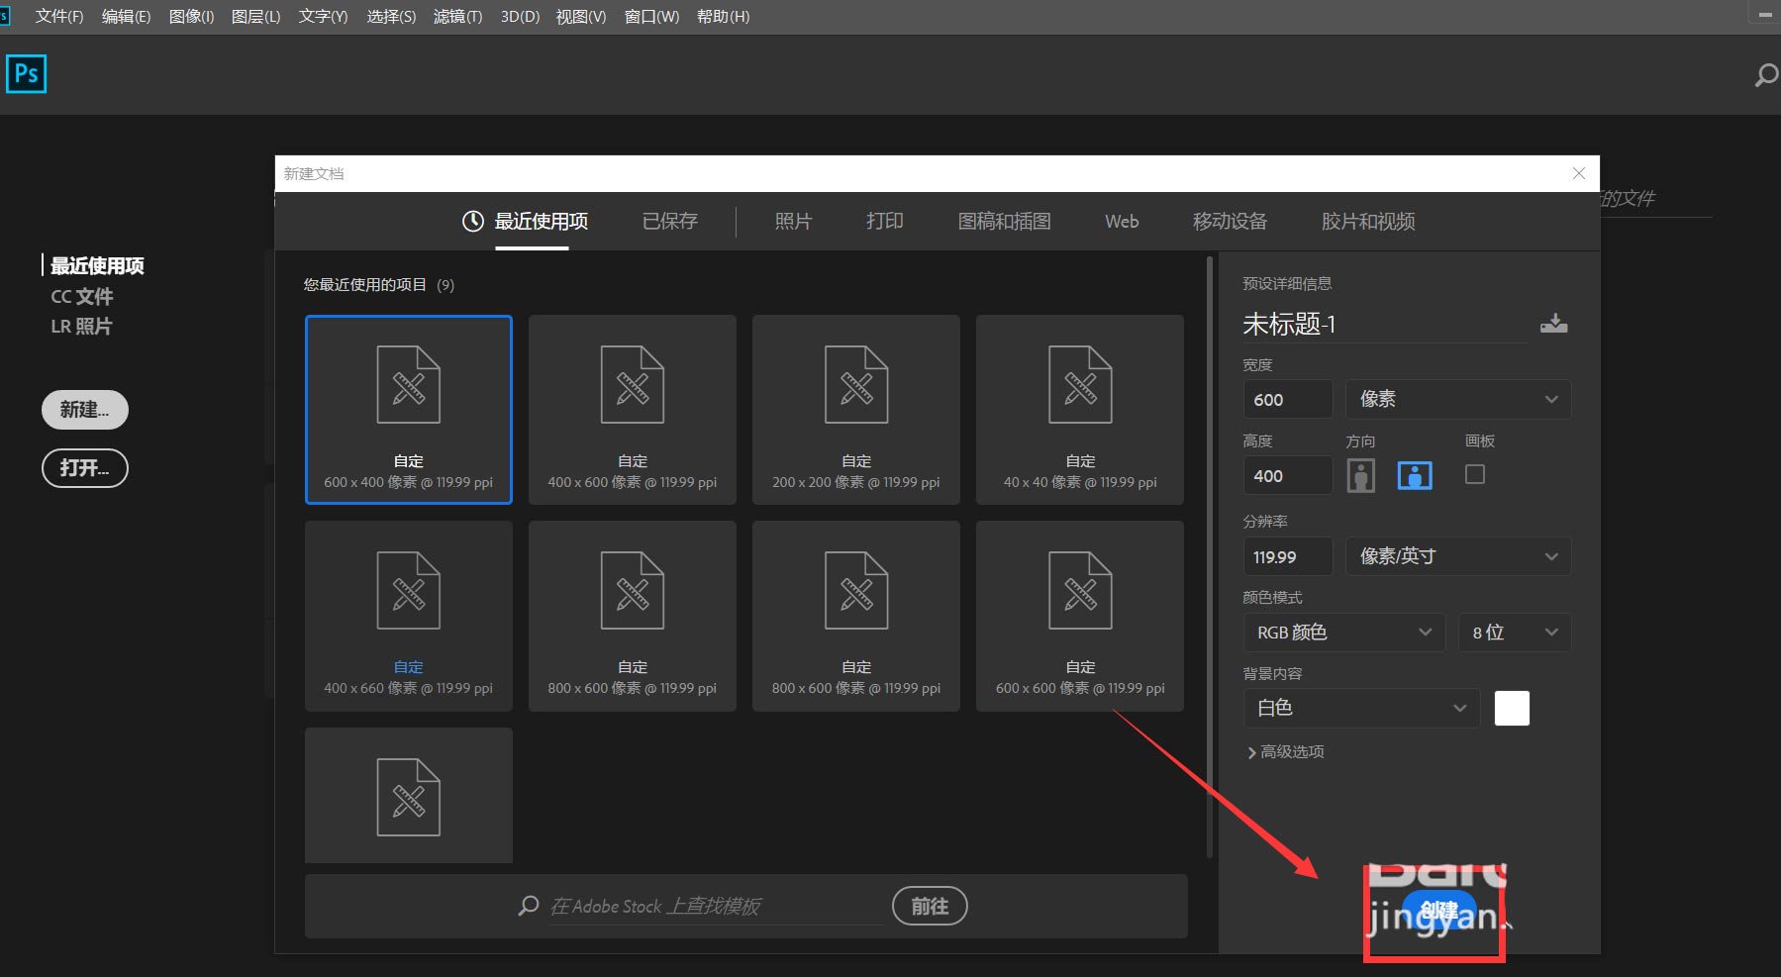The image size is (1781, 977).
Task: Select the 200 x 200 像素 preset
Action: (x=856, y=410)
